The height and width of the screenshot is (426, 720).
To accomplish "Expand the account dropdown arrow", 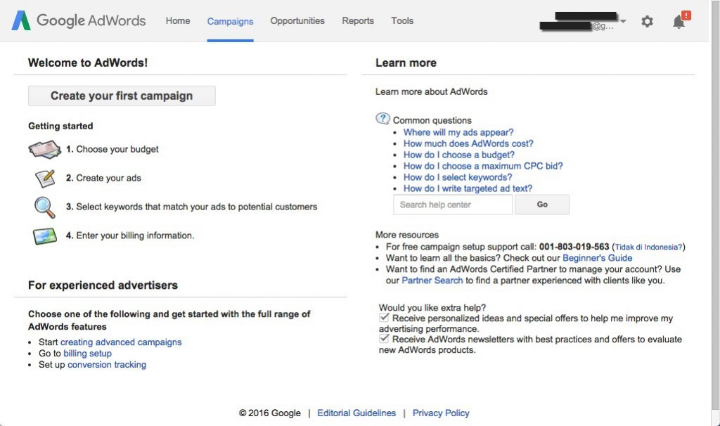I will (x=623, y=21).
